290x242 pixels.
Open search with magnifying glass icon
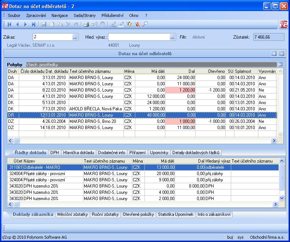tap(145, 24)
